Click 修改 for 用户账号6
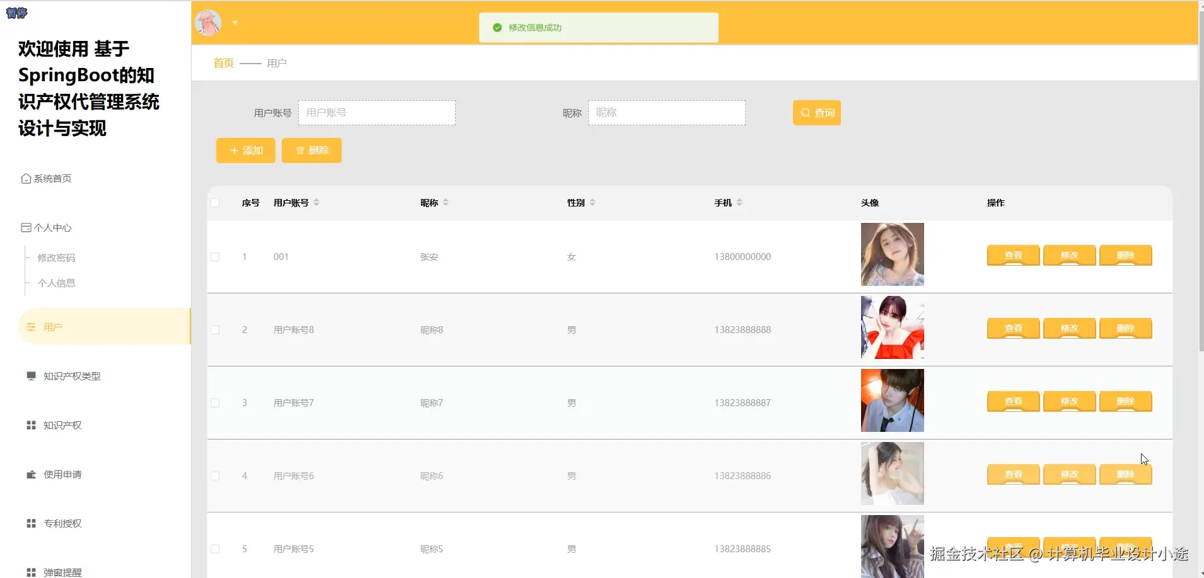 pos(1070,475)
